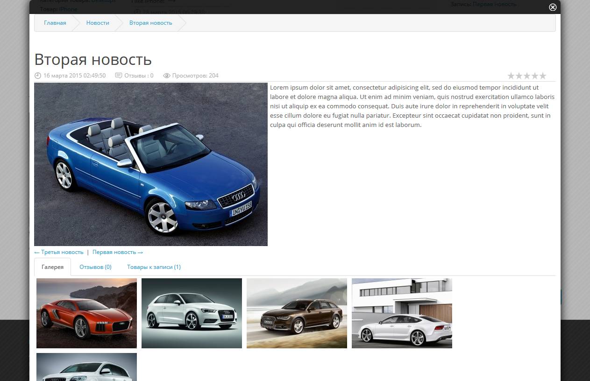Click the date 16 марта 2015 02:49:50

pyautogui.click(x=74, y=76)
